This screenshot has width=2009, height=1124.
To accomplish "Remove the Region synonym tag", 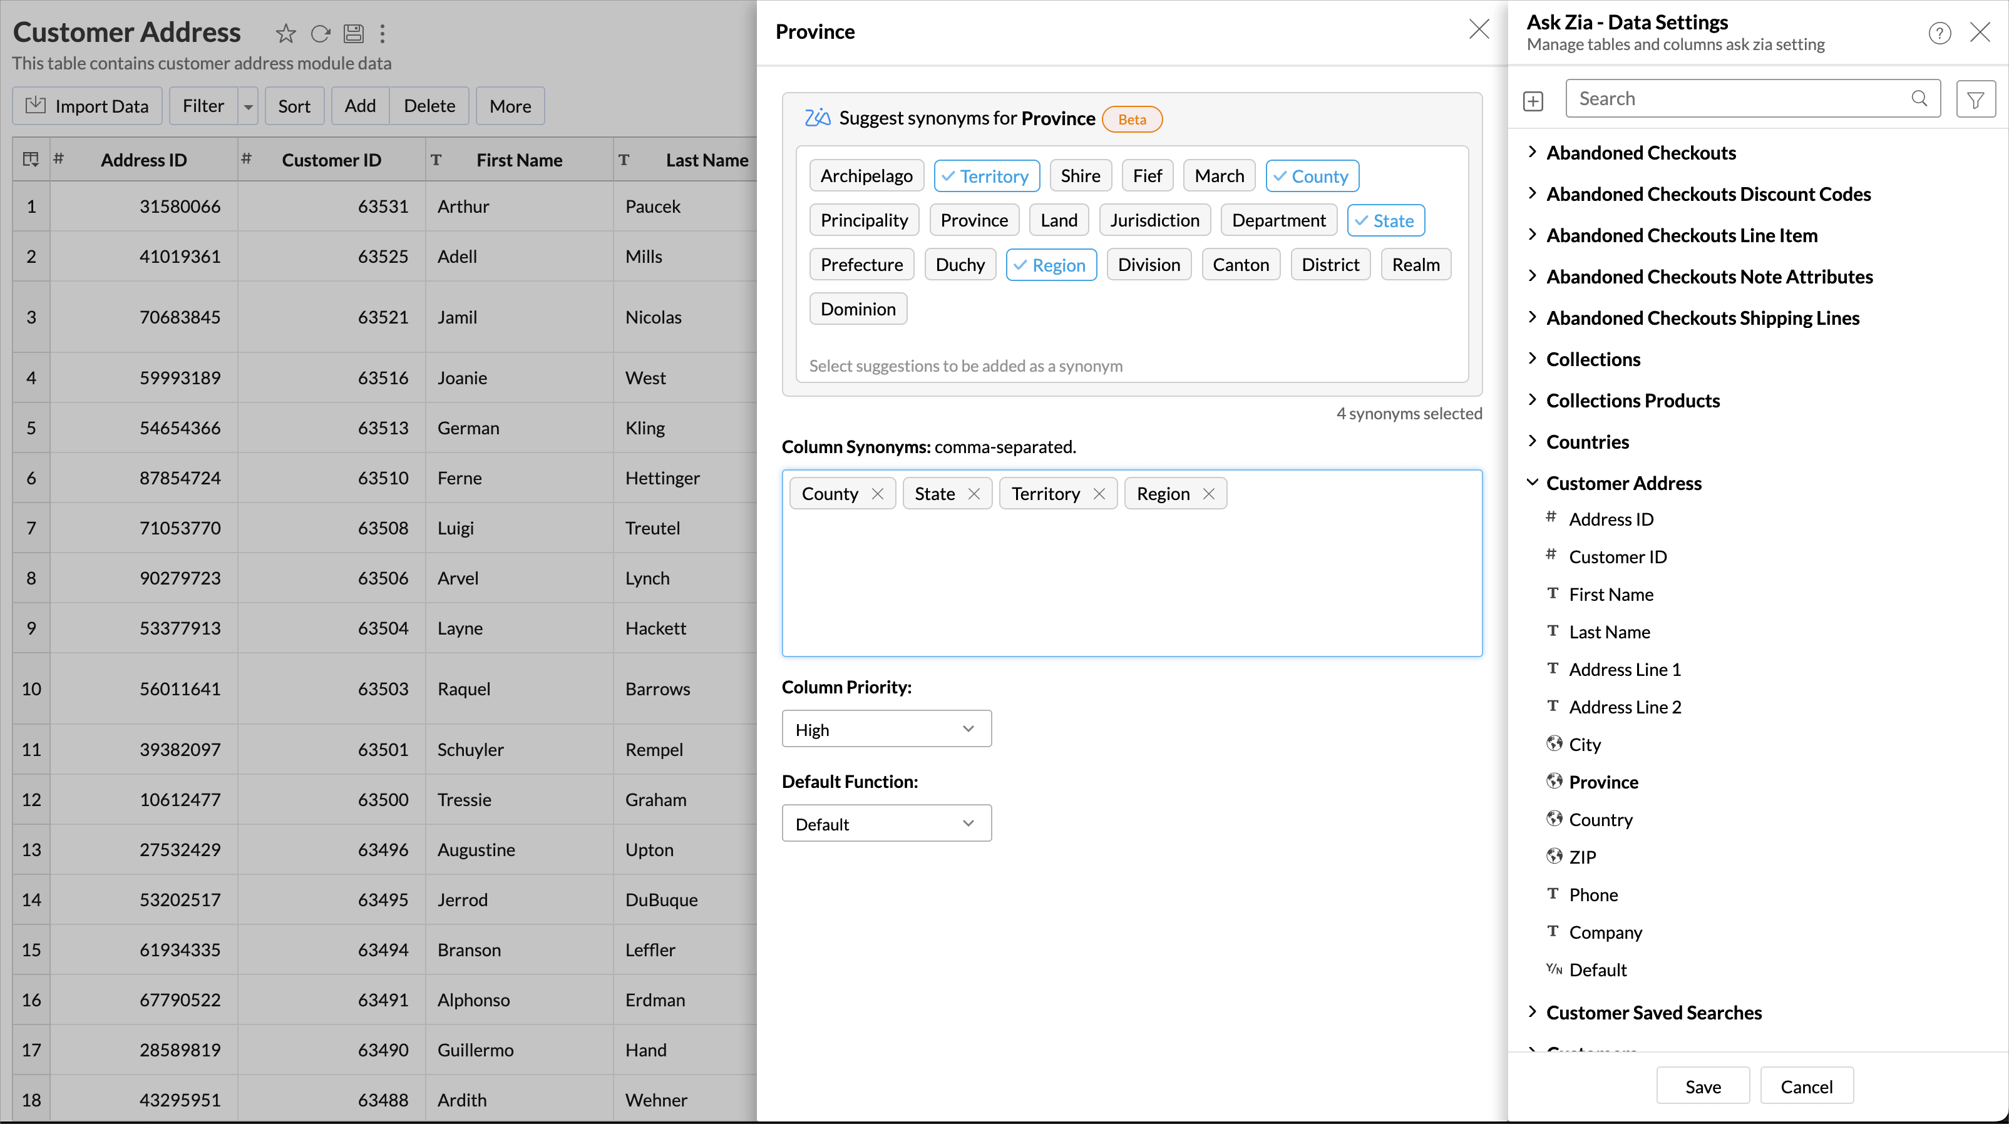I will coord(1209,493).
